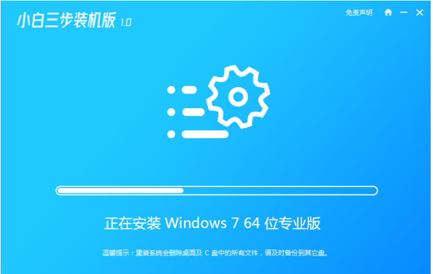Screen dimensions: 433x274
Task: Close the installer window with X
Action: (x=420, y=12)
